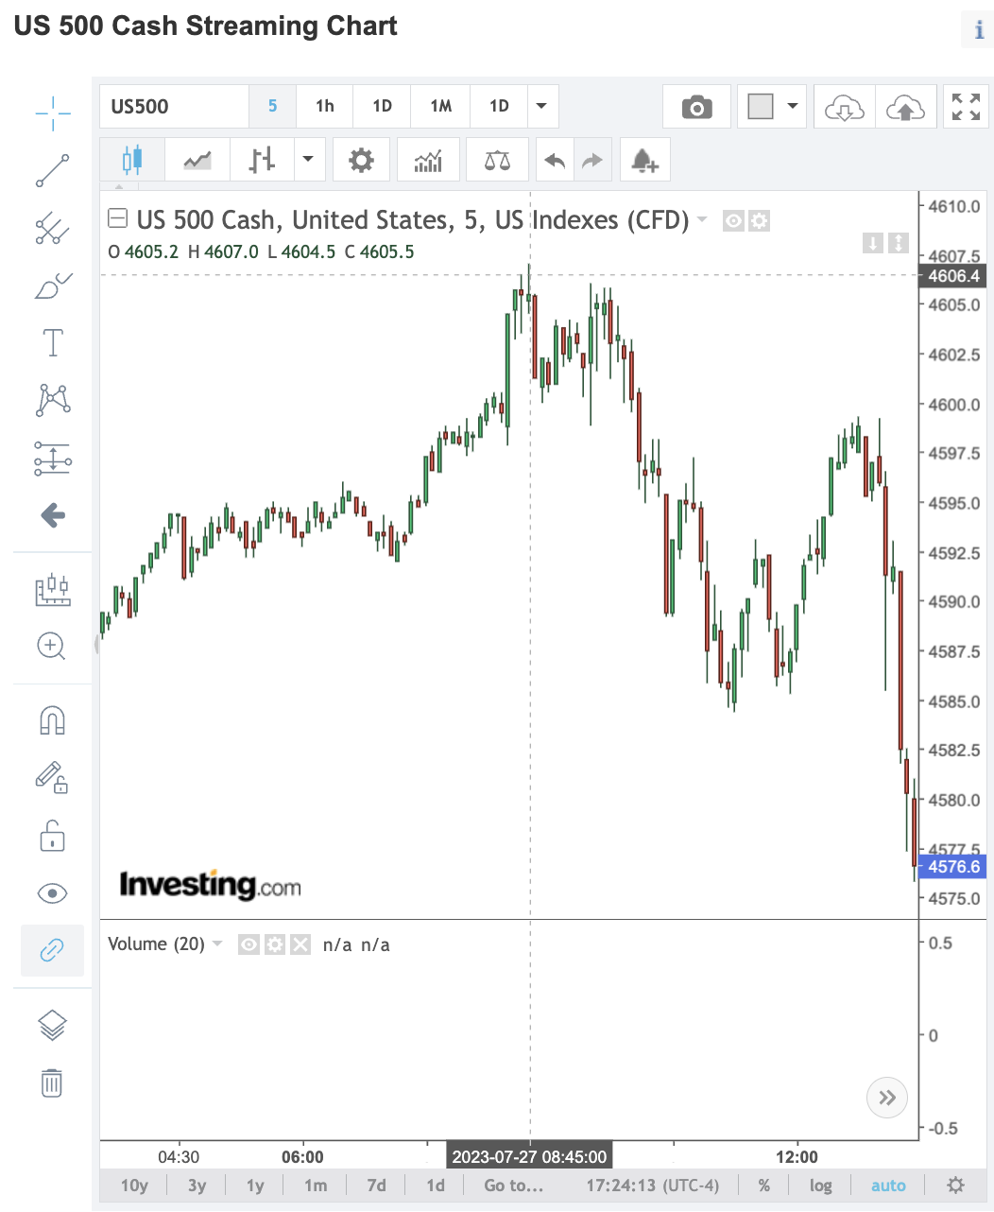Collapse the US 500 Cash legend
994x1212 pixels.
click(x=118, y=219)
